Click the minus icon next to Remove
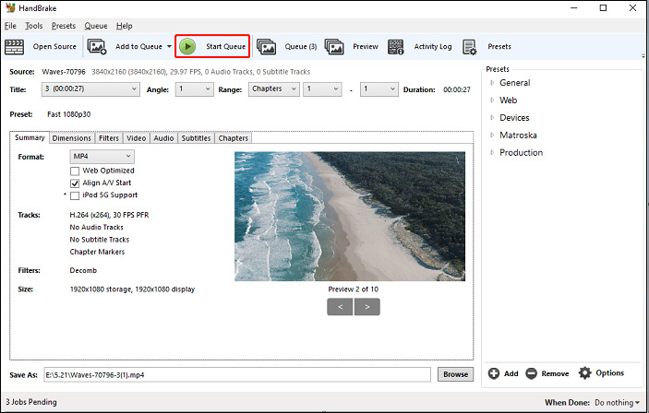This screenshot has width=649, height=413. point(531,373)
